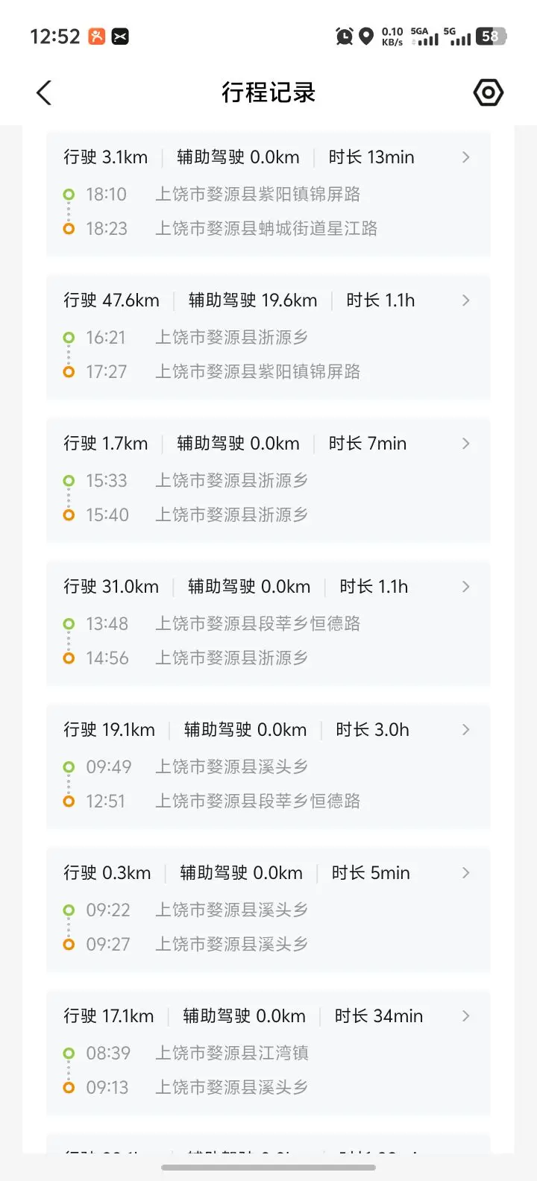Tap the back arrow icon
Viewport: 537px width, 1181px height.
(x=44, y=93)
